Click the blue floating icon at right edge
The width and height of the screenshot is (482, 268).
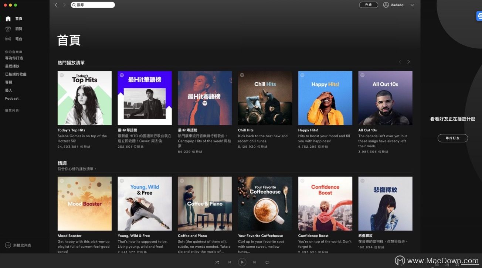479,16
